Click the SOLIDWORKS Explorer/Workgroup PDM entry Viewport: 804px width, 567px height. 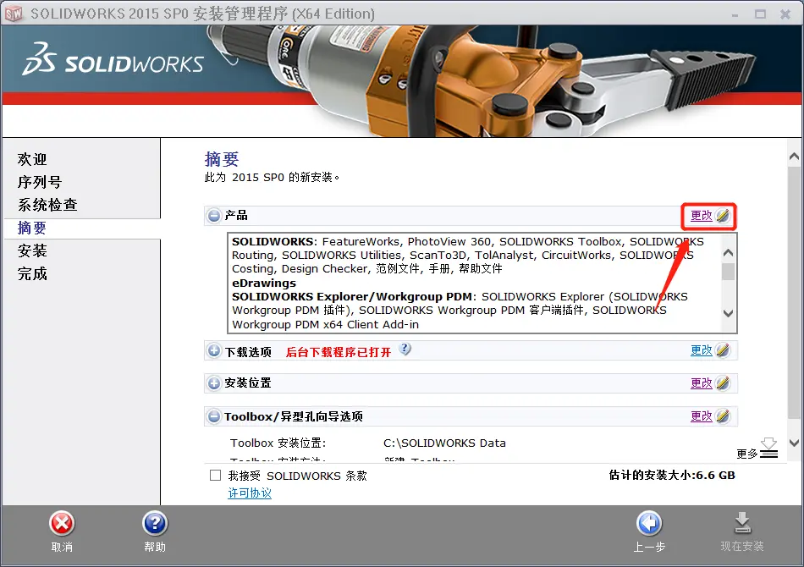[354, 297]
